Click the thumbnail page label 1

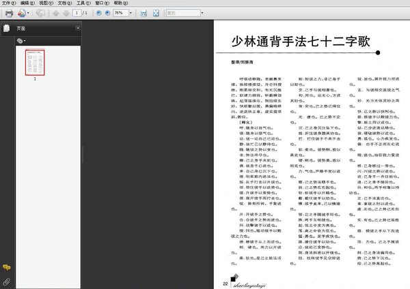click(35, 79)
